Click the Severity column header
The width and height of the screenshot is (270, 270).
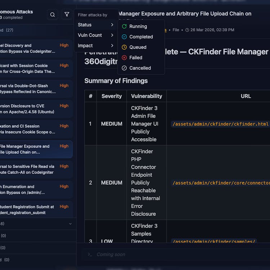[112, 96]
